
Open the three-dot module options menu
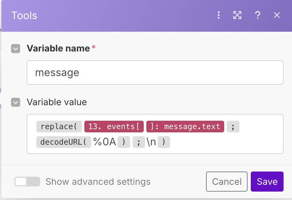pyautogui.click(x=219, y=15)
